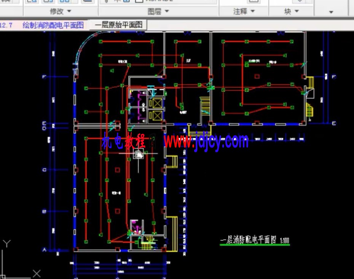Image resolution: width=354 pixels, height=279 pixels.
Task: Select grid axis label C
Action: point(44,170)
